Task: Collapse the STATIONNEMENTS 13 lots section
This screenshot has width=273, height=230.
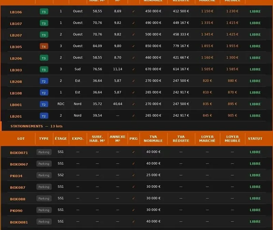Action: pyautogui.click(x=37, y=126)
